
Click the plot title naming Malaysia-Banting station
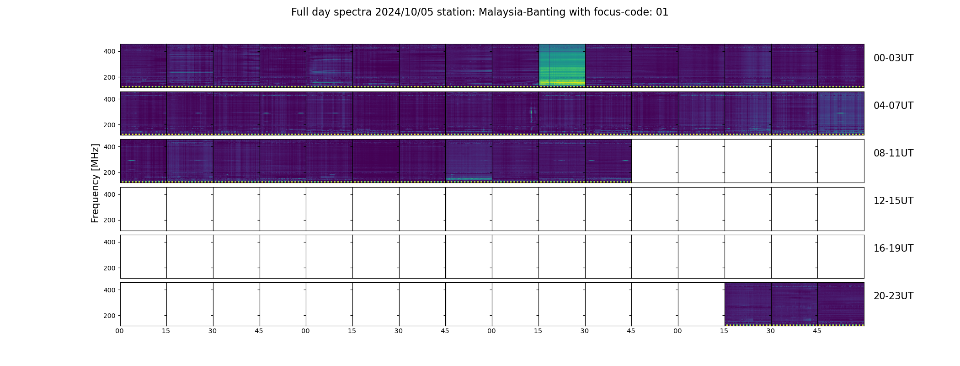click(x=480, y=12)
